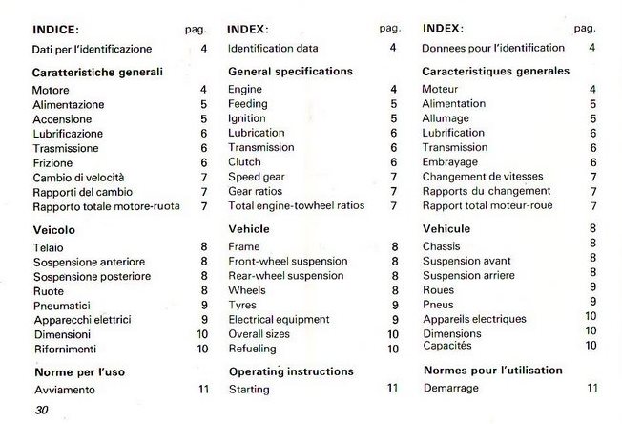Select 'Dati per l'identificazione' entry
The width and height of the screenshot is (622, 424).
(92, 47)
